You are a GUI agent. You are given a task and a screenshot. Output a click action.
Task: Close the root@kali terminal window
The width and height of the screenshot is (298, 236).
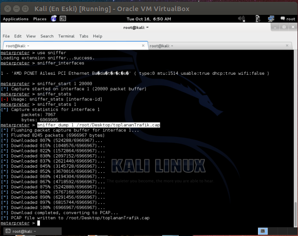pos(293,27)
